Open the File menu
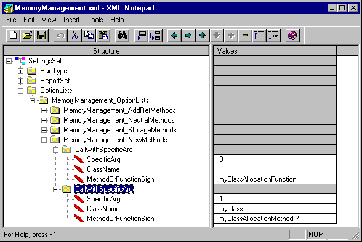362x242 pixels. [11, 20]
